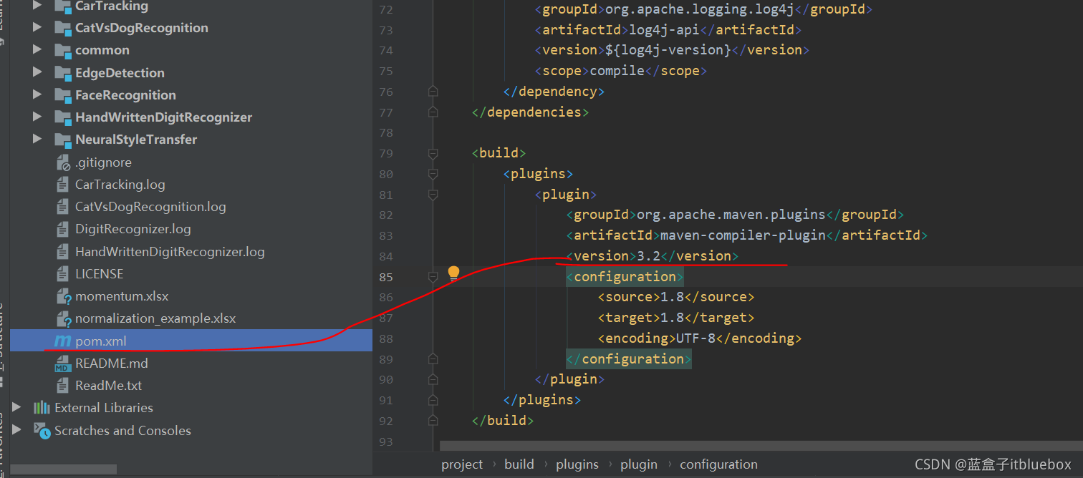Click the project panel horizontal scrollbar
The width and height of the screenshot is (1083, 478).
64,469
